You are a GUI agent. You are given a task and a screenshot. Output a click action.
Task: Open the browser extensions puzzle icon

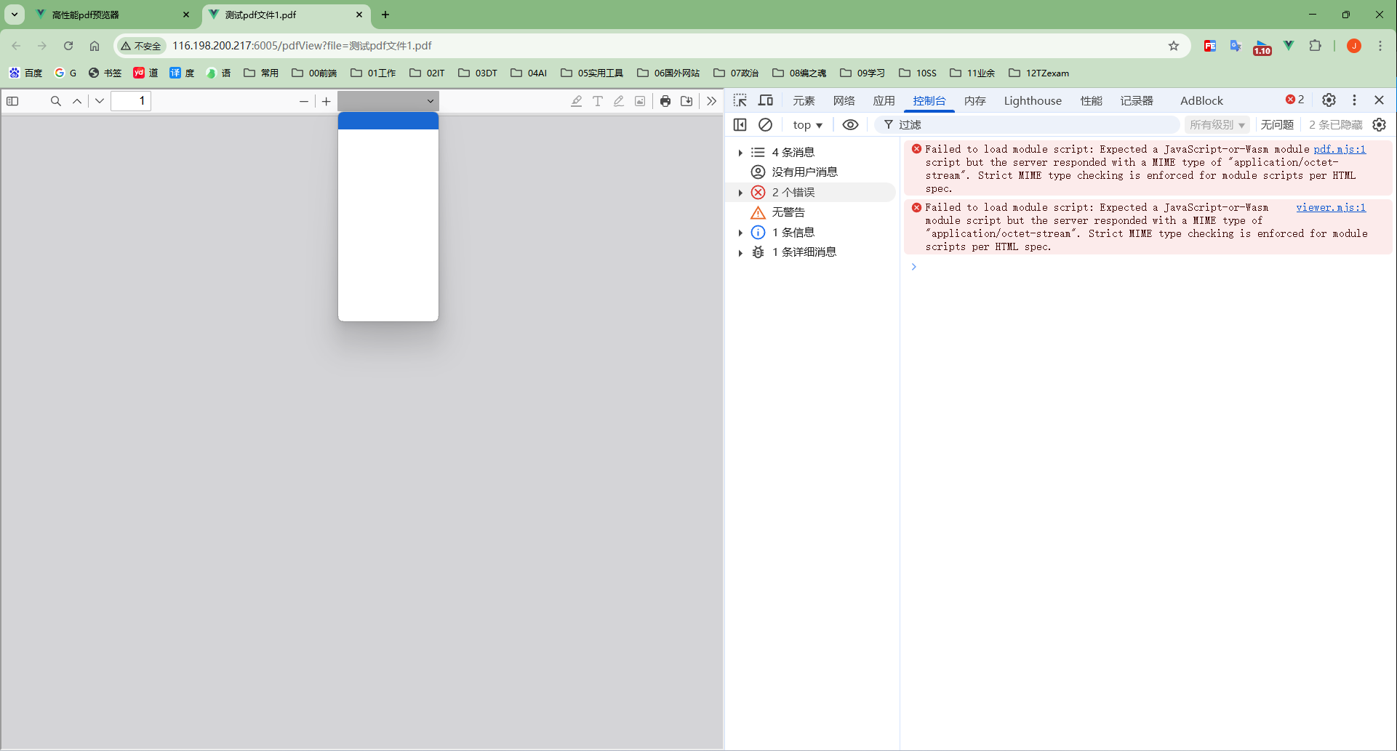click(x=1315, y=46)
